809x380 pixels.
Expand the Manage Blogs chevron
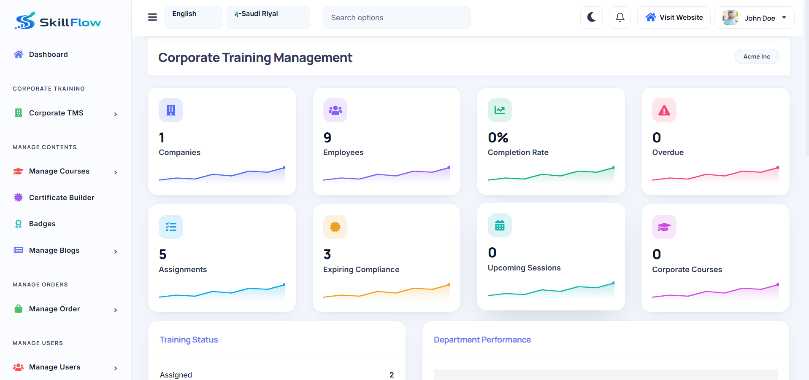(116, 252)
